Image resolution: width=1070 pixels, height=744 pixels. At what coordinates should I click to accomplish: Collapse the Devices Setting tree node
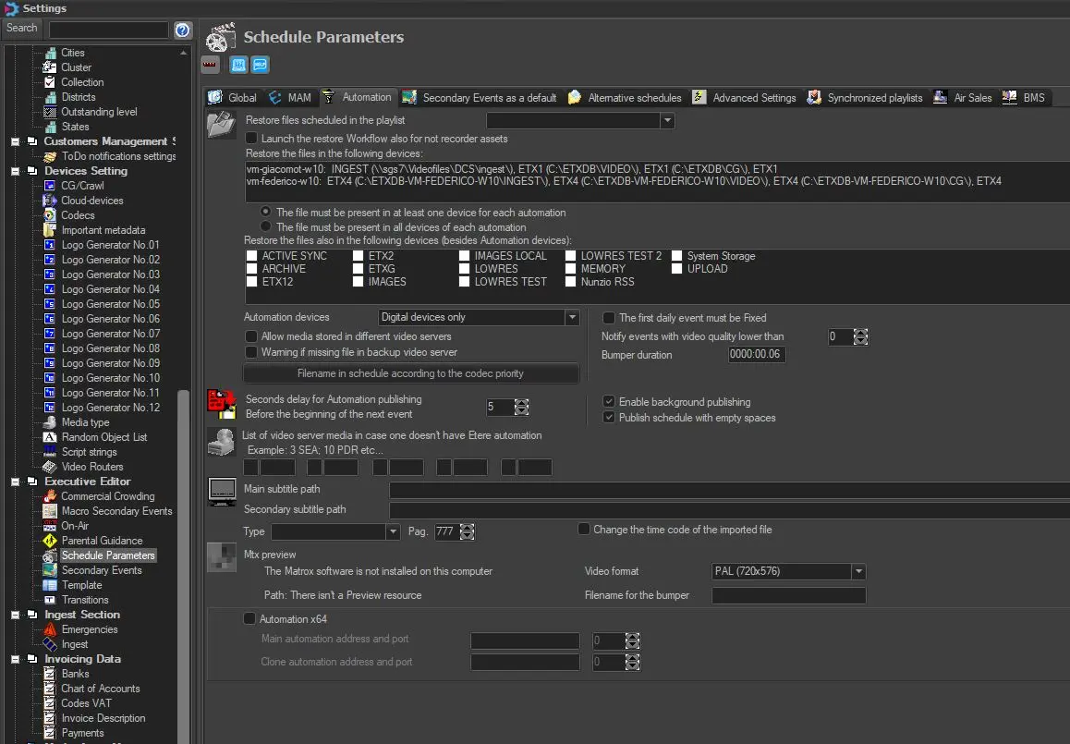pos(15,171)
